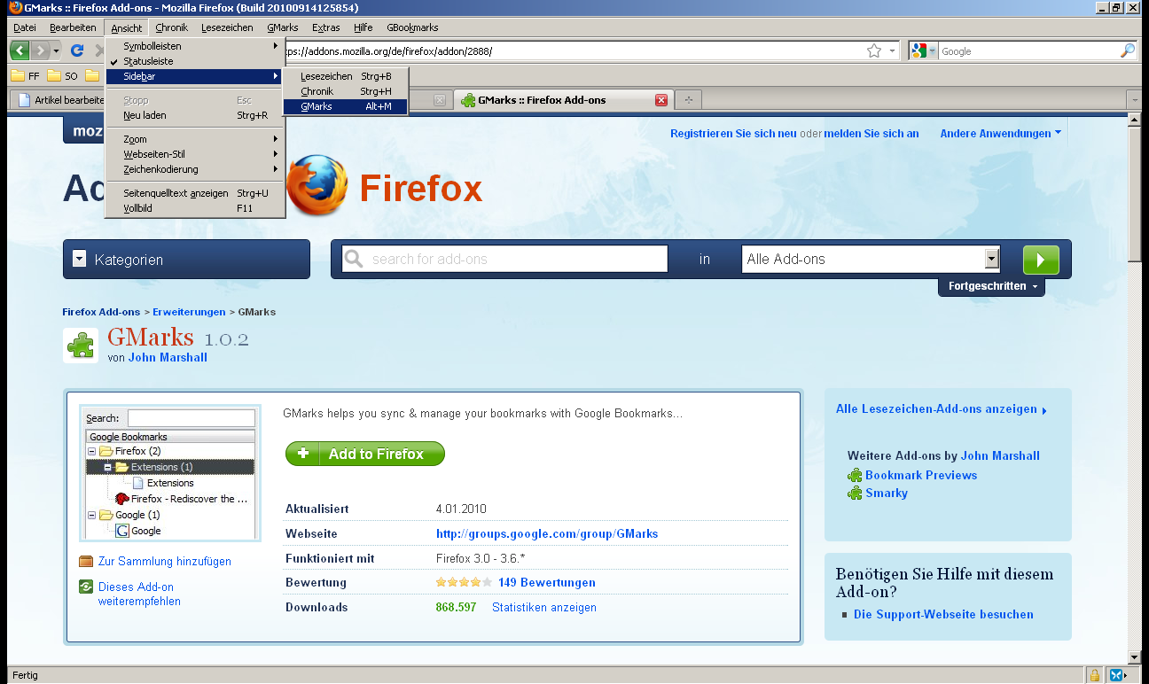This screenshot has width=1149, height=684.
Task: Open the GBookmarks menu
Action: click(x=412, y=27)
